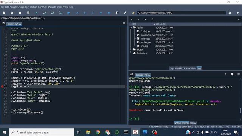The height and width of the screenshot is (136, 242).
Task: Click the CRLF line endings status
Action: pyautogui.click(x=221, y=127)
